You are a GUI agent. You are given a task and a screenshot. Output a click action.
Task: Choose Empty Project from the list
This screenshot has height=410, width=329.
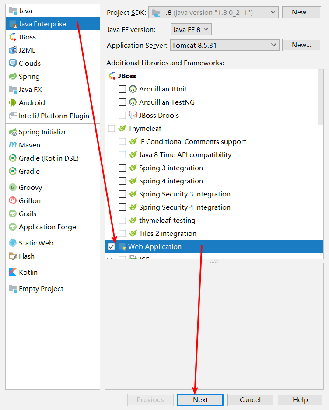[41, 289]
